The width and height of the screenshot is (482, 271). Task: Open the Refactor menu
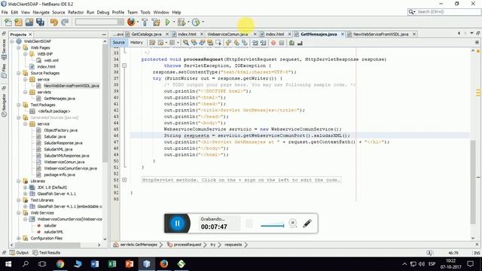(x=75, y=12)
